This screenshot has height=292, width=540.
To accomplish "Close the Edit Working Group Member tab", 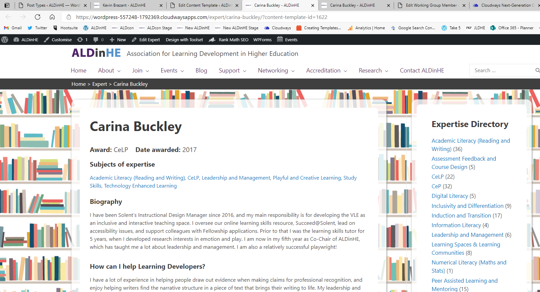I will pos(464,5).
